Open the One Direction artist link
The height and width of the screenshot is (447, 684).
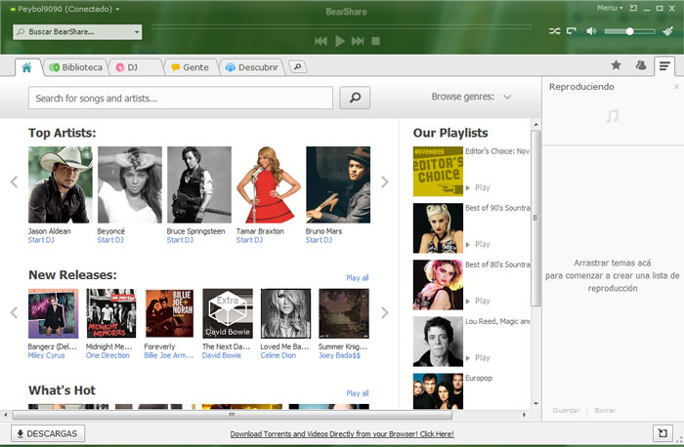pyautogui.click(x=107, y=355)
